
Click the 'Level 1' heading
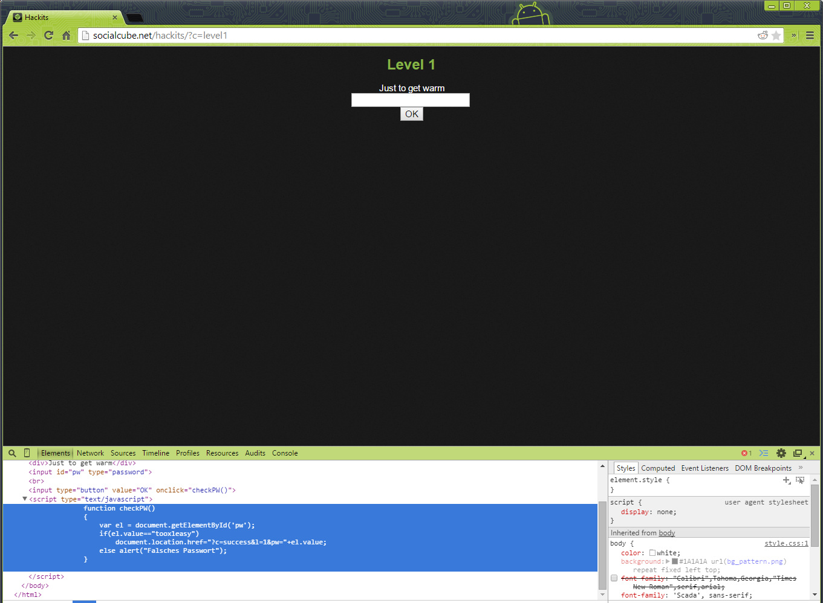pos(411,65)
